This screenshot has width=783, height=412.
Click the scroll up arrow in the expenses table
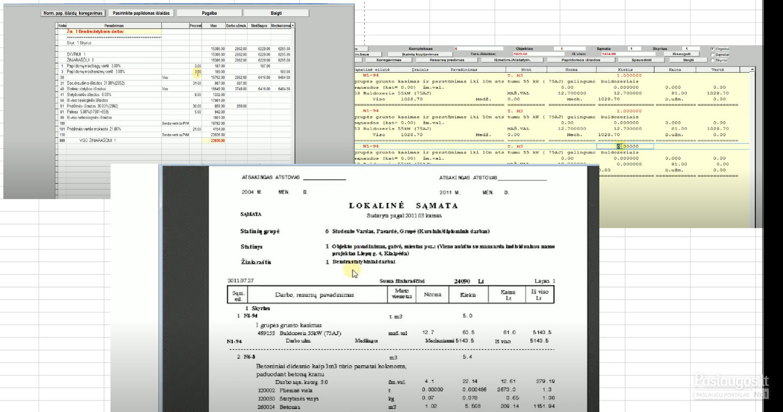click(293, 26)
